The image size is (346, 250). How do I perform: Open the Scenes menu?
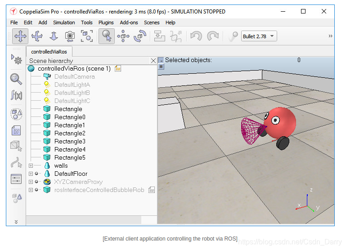click(152, 22)
